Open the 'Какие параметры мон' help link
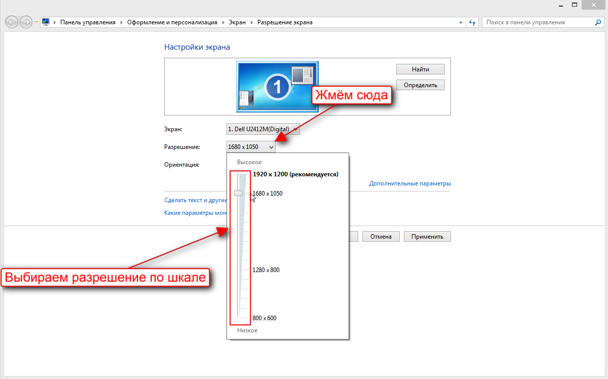The width and height of the screenshot is (608, 379). [x=195, y=213]
